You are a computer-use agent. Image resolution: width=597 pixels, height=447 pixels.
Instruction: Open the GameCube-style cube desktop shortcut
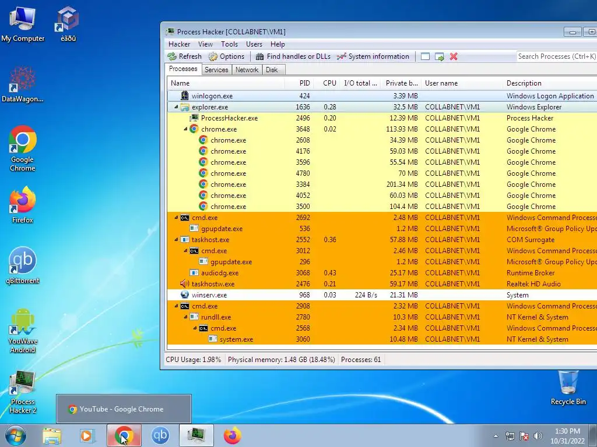pyautogui.click(x=68, y=24)
